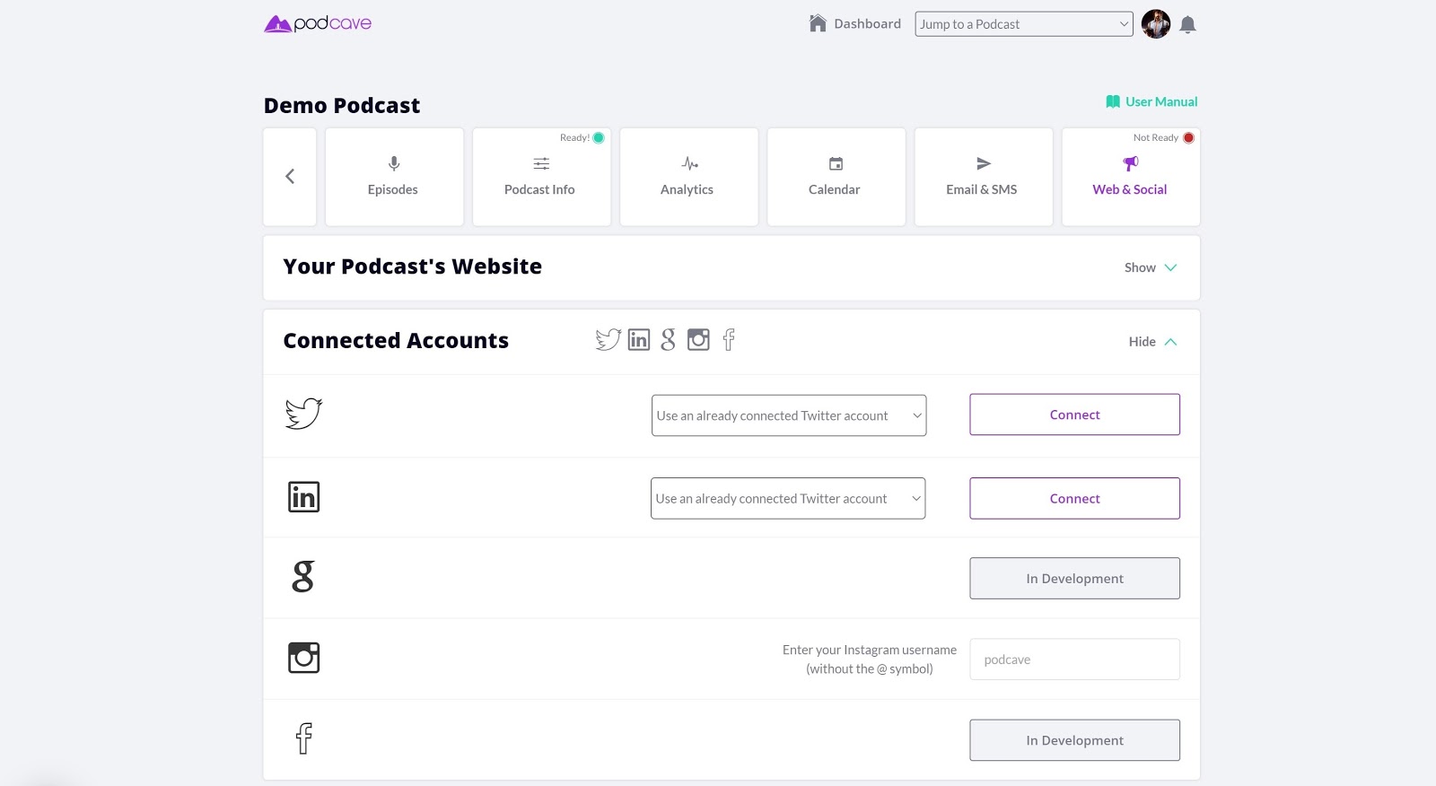Click Connect in the Twitter row
Image resolution: width=1436 pixels, height=786 pixels.
(1074, 415)
